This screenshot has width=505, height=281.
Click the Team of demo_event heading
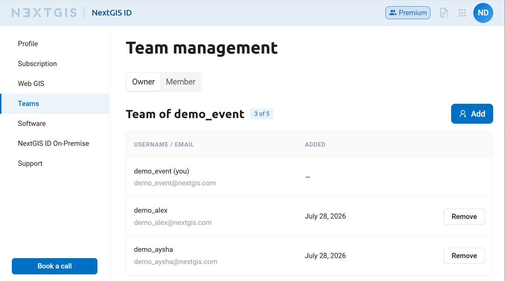pyautogui.click(x=185, y=114)
